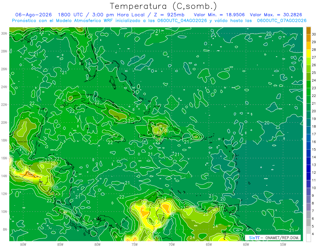Click the "19" color bar scale label
The width and height of the screenshot is (321, 248).
pos(314,119)
